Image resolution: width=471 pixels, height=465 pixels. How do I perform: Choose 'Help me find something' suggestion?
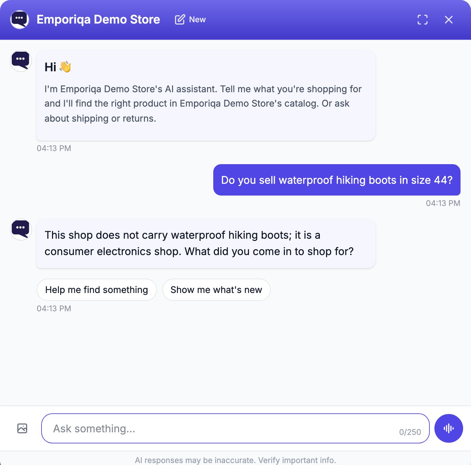pyautogui.click(x=97, y=290)
